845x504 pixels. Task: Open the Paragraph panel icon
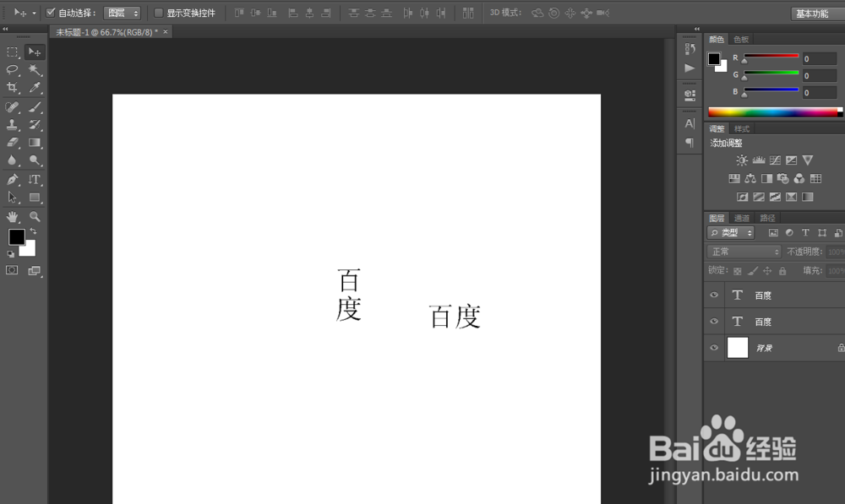(x=690, y=143)
